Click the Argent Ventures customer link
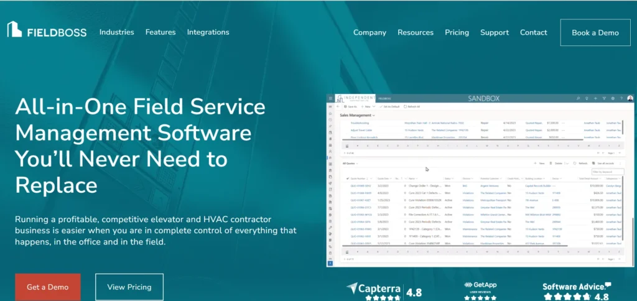Image resolution: width=637 pixels, height=301 pixels. point(490,185)
